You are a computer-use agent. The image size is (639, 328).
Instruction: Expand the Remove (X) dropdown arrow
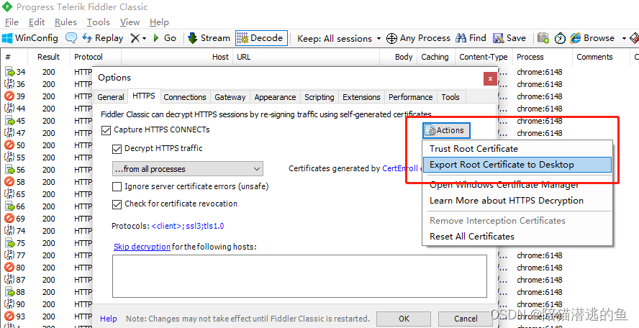144,39
